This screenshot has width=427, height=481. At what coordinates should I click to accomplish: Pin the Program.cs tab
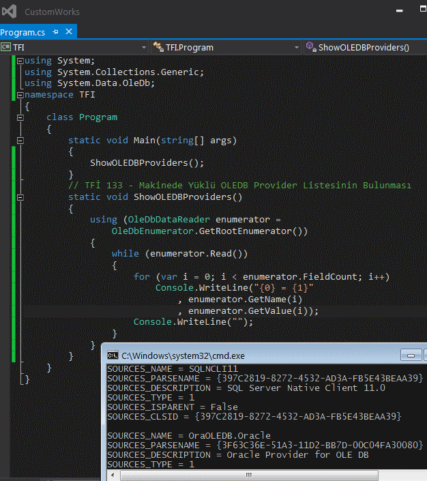click(56, 32)
